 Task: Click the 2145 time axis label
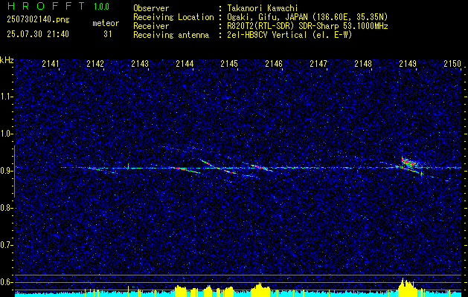(x=229, y=63)
